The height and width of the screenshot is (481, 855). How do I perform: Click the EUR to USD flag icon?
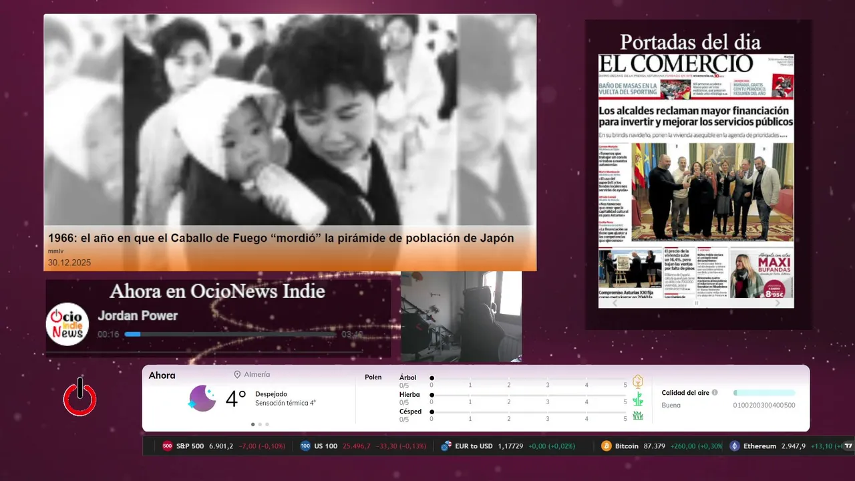446,446
